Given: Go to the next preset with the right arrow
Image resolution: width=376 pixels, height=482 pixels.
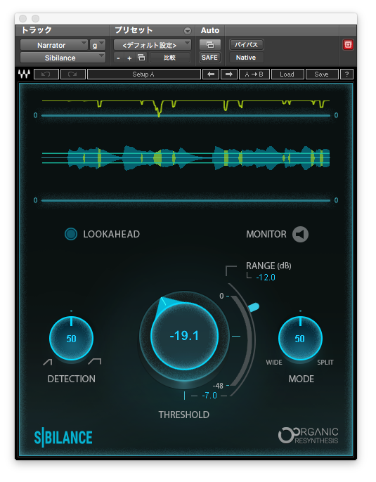Looking at the screenshot, I should pyautogui.click(x=229, y=74).
